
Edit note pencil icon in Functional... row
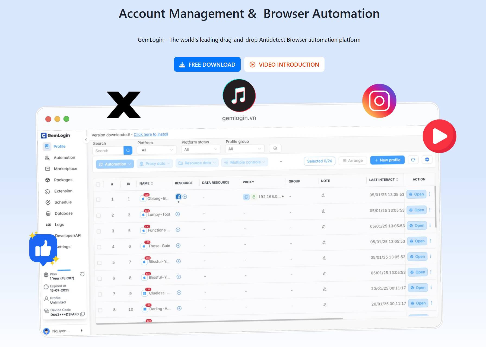tap(323, 226)
